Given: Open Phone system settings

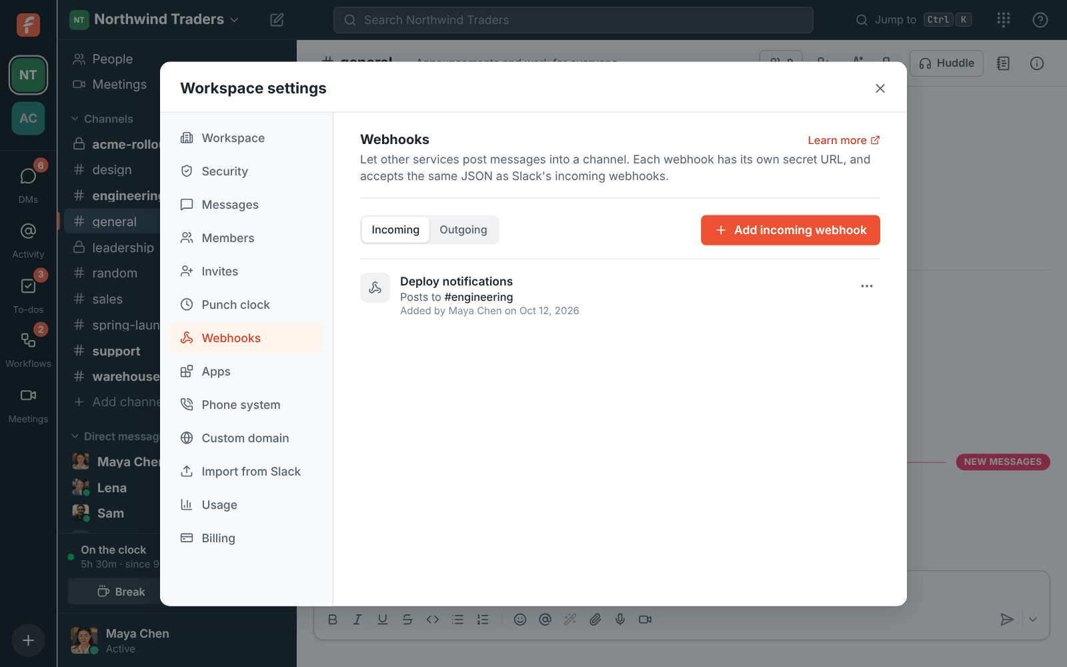Looking at the screenshot, I should pyautogui.click(x=246, y=405).
